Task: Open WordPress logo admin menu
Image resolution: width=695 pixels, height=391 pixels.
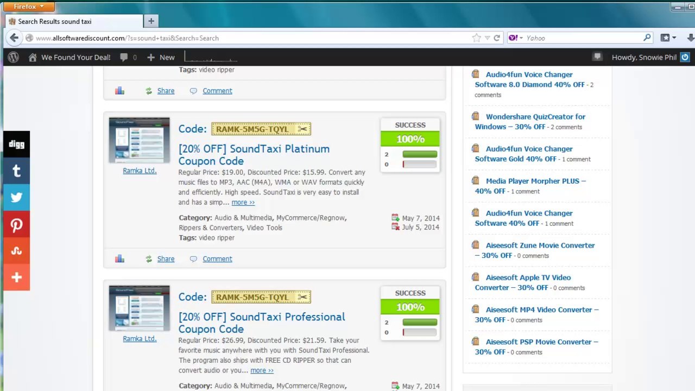Action: click(x=14, y=57)
